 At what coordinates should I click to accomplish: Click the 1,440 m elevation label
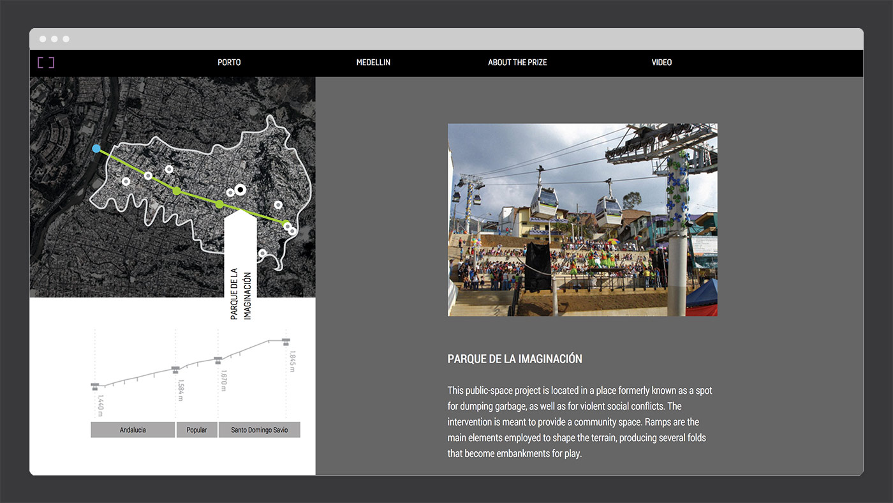(101, 405)
